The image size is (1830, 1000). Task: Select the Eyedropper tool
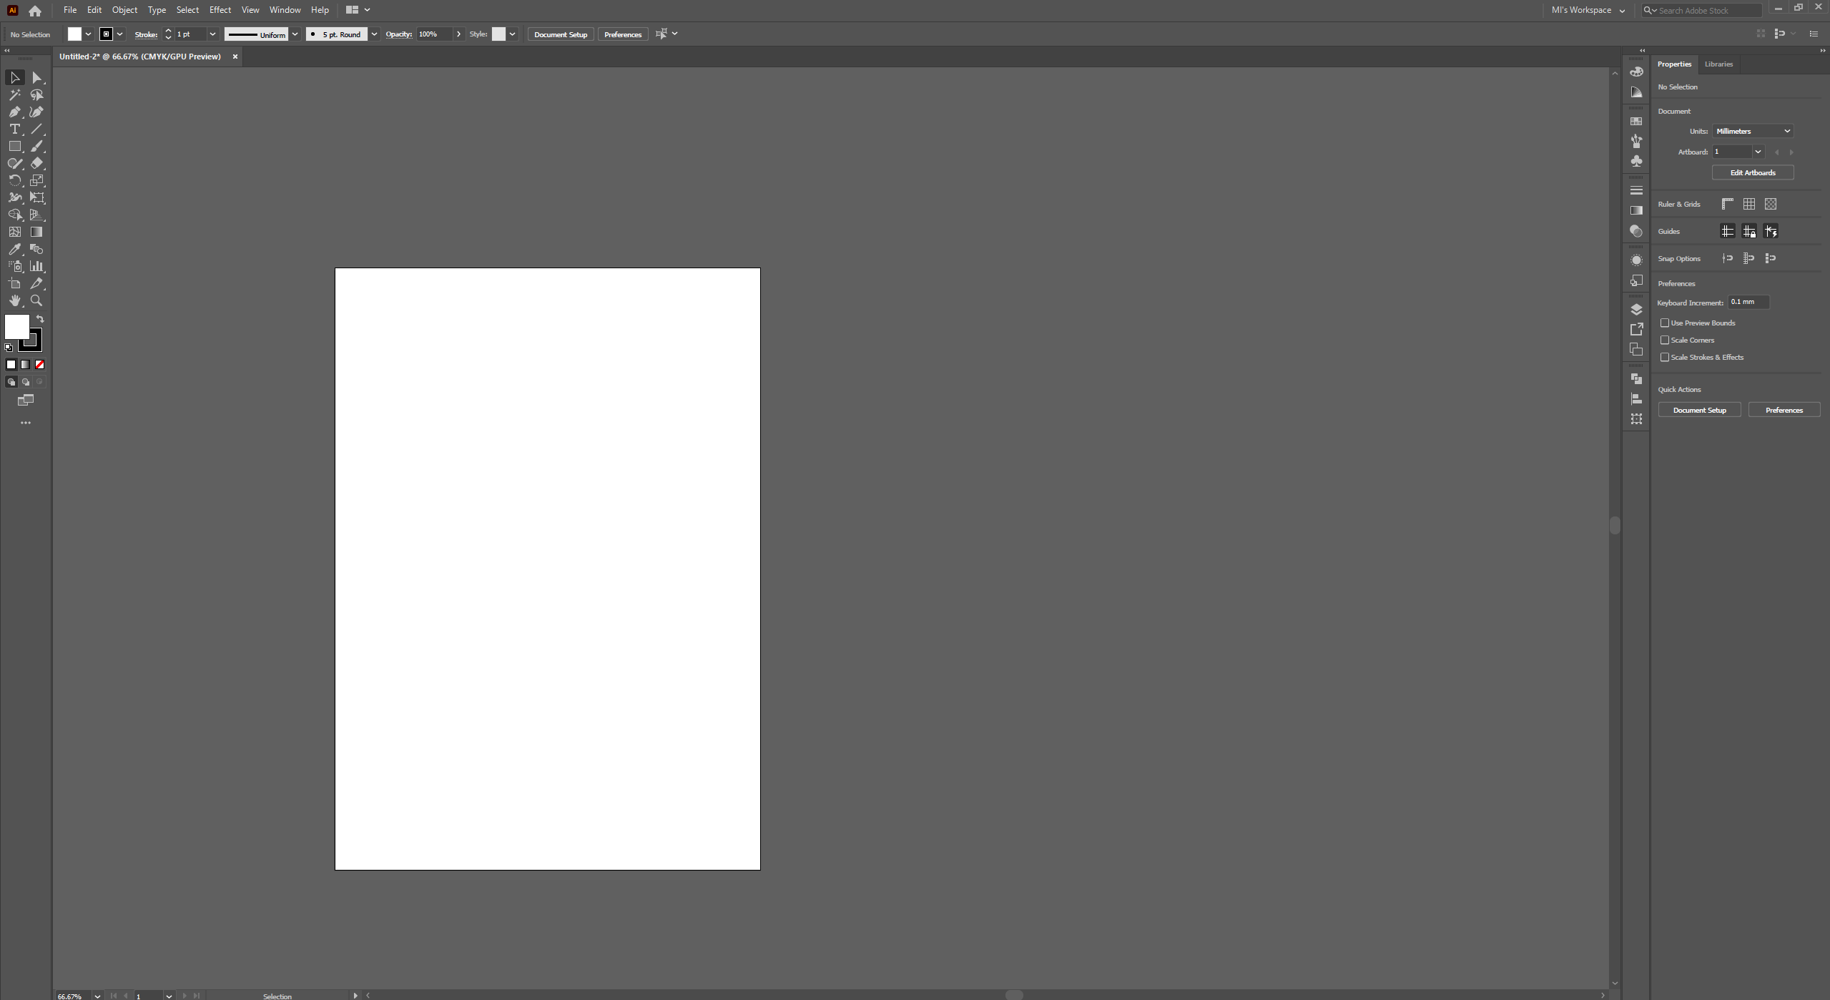tap(14, 249)
